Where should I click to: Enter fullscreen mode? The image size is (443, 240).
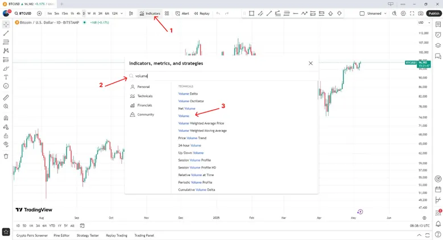412,13
